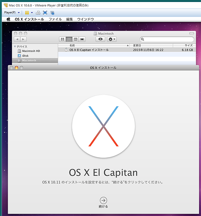The width and height of the screenshot is (201, 216).
Task: Switch Finder to column view
Action: coord(76,39)
